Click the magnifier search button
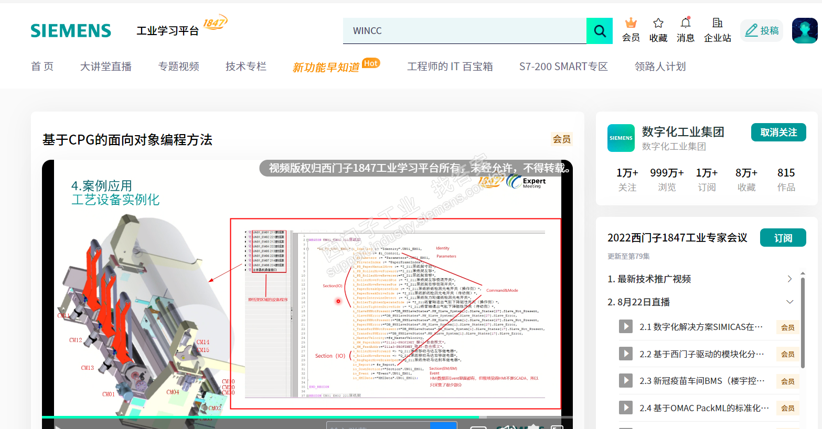This screenshot has height=429, width=822. [x=600, y=31]
